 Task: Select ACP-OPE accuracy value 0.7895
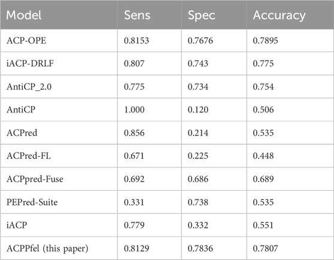click(x=265, y=41)
